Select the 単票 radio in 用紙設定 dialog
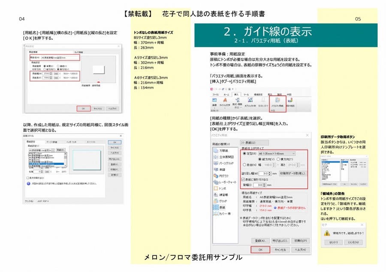Viewport: 386px width, 272px height. [45, 66]
